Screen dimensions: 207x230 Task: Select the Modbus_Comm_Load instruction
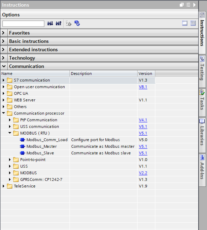point(47,140)
